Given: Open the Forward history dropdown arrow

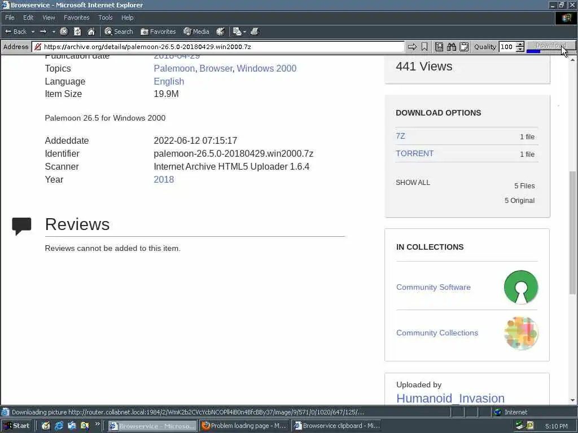Looking at the screenshot, I should [x=54, y=32].
